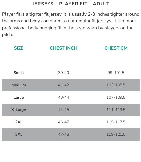Screen dimensions: 141x162
Task: Select the Large size row label
Action: (x=19, y=97)
